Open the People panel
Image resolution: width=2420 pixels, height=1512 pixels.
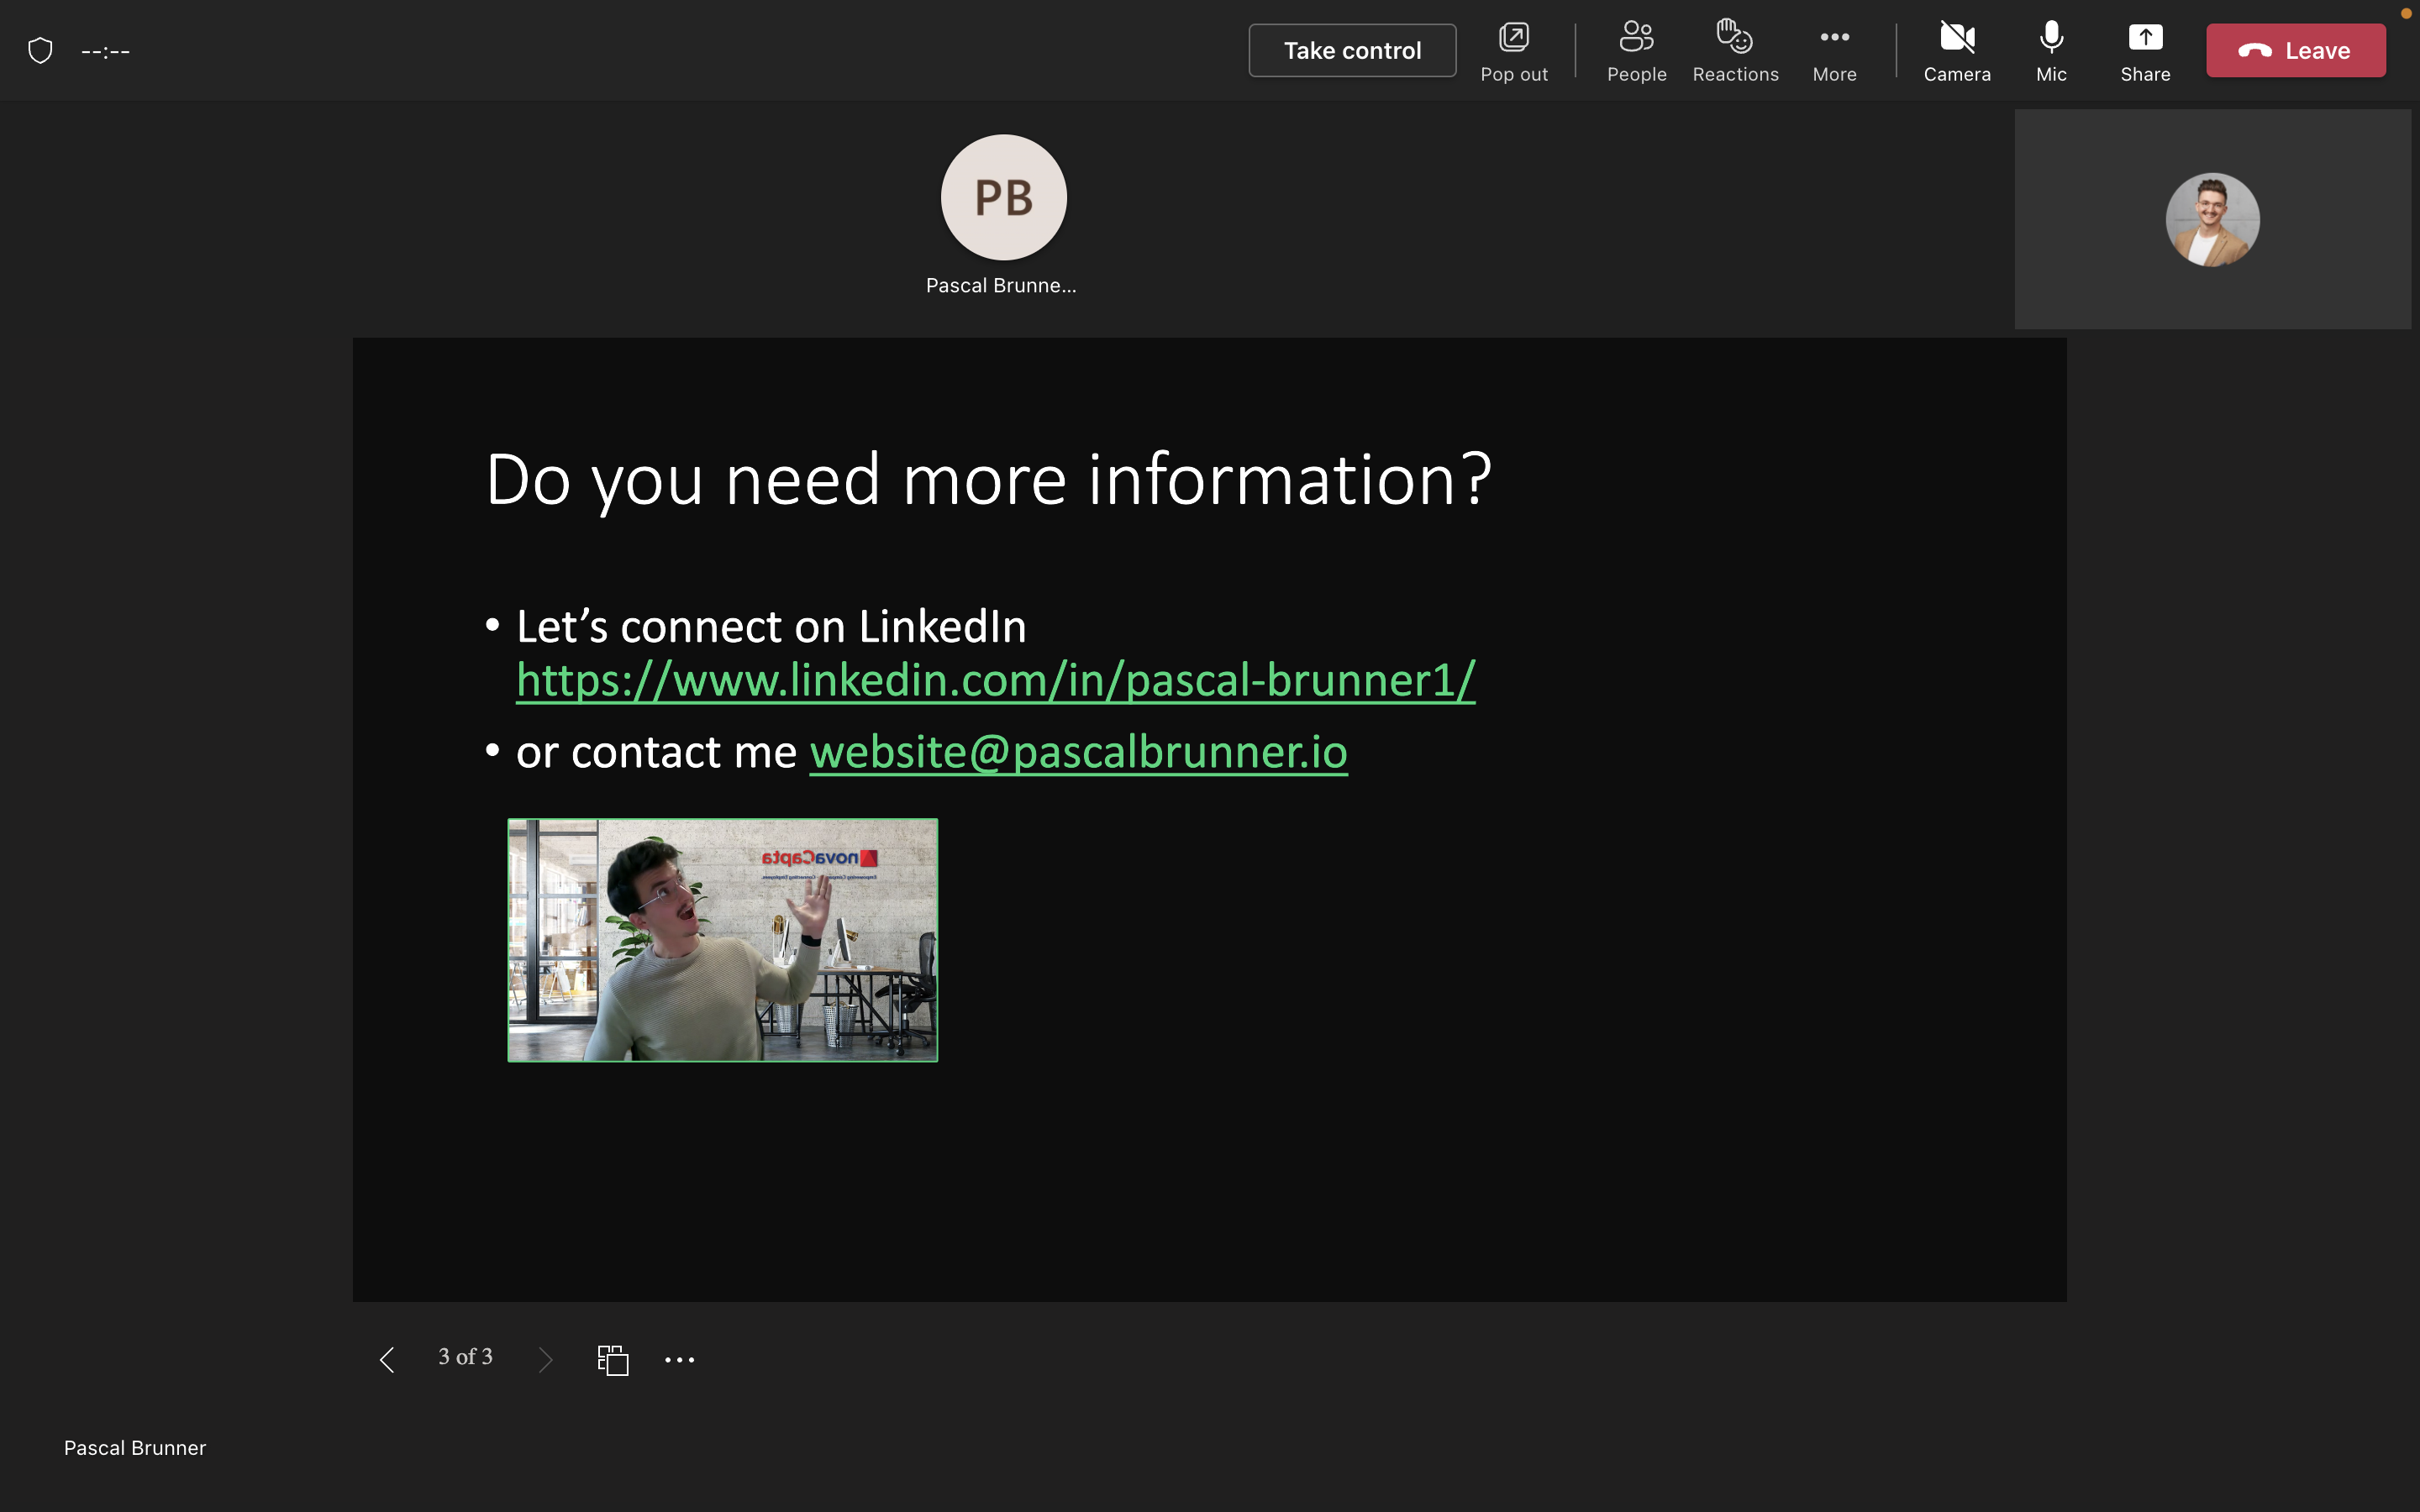click(x=1636, y=50)
